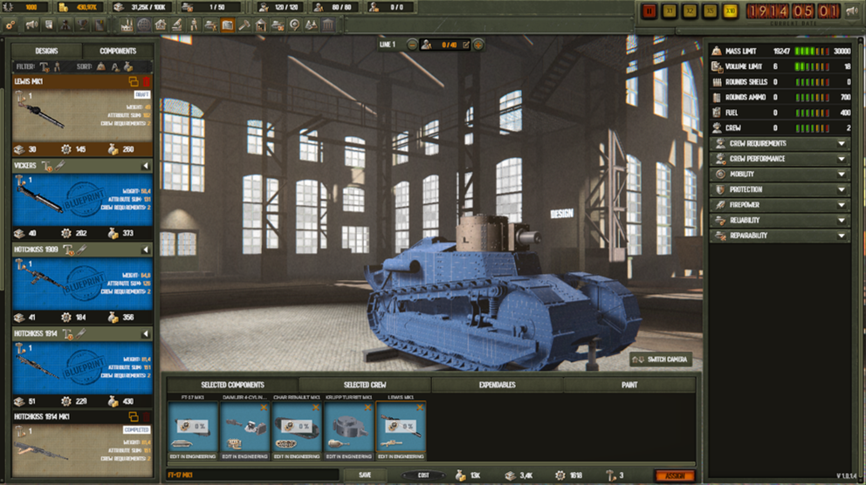This screenshot has height=485, width=866.
Task: Set game speed to X2
Action: pyautogui.click(x=690, y=11)
